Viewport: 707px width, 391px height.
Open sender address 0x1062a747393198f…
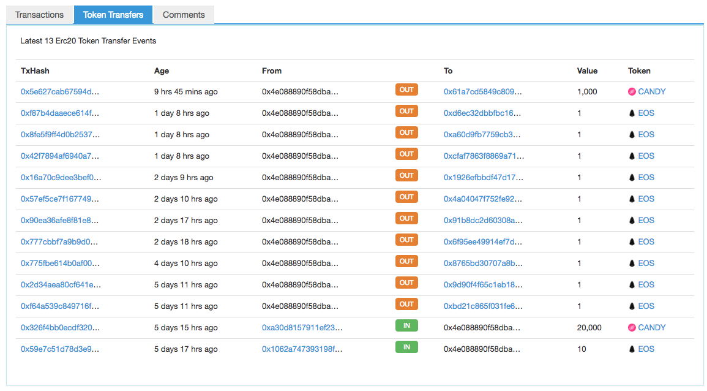(302, 349)
